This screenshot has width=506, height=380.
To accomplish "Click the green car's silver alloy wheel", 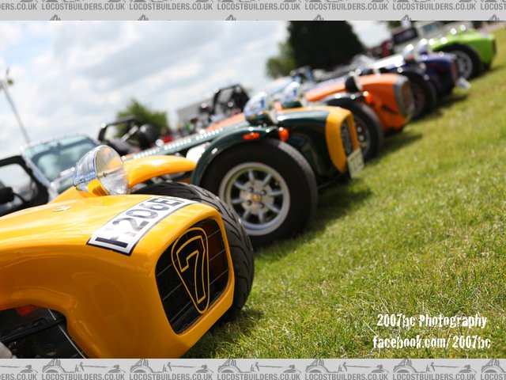I will click(x=255, y=197).
